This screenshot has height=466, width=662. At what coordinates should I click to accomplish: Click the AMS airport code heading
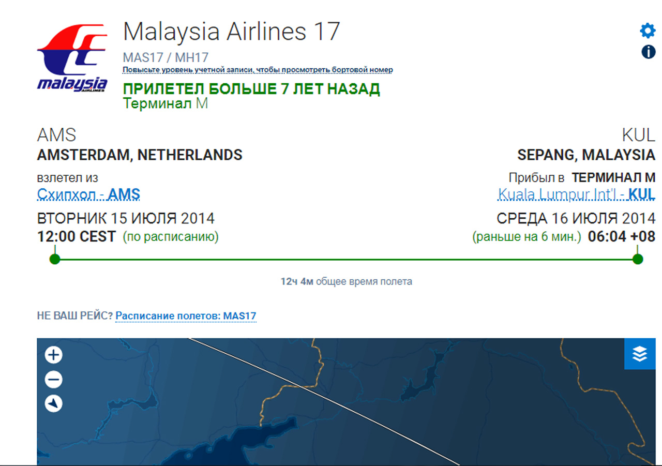coord(56,136)
